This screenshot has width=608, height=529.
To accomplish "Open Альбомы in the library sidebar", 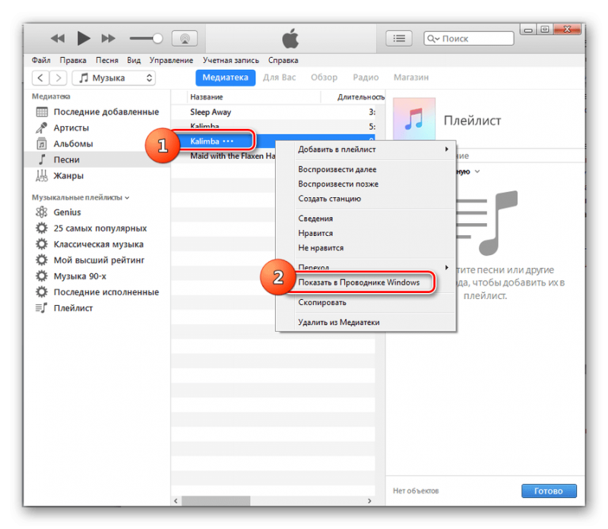I will tap(73, 143).
